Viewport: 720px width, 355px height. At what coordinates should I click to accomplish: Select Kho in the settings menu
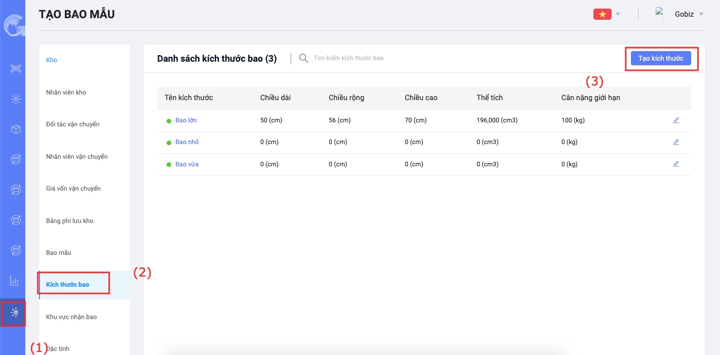[x=52, y=60]
